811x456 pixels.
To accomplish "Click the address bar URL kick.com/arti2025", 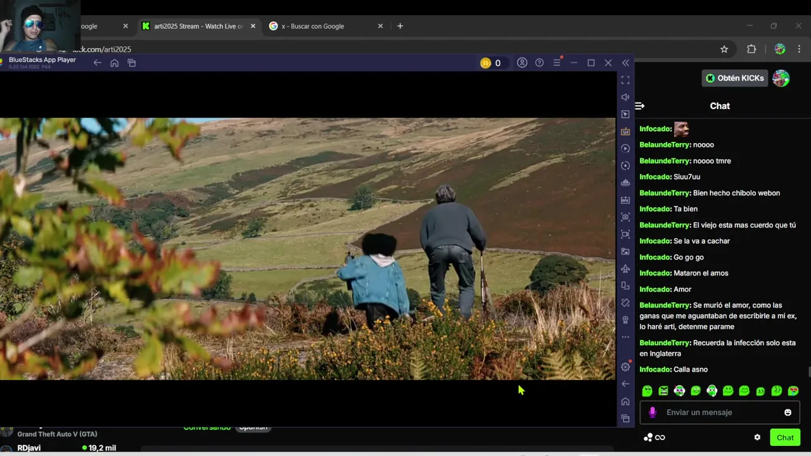I will coord(101,49).
